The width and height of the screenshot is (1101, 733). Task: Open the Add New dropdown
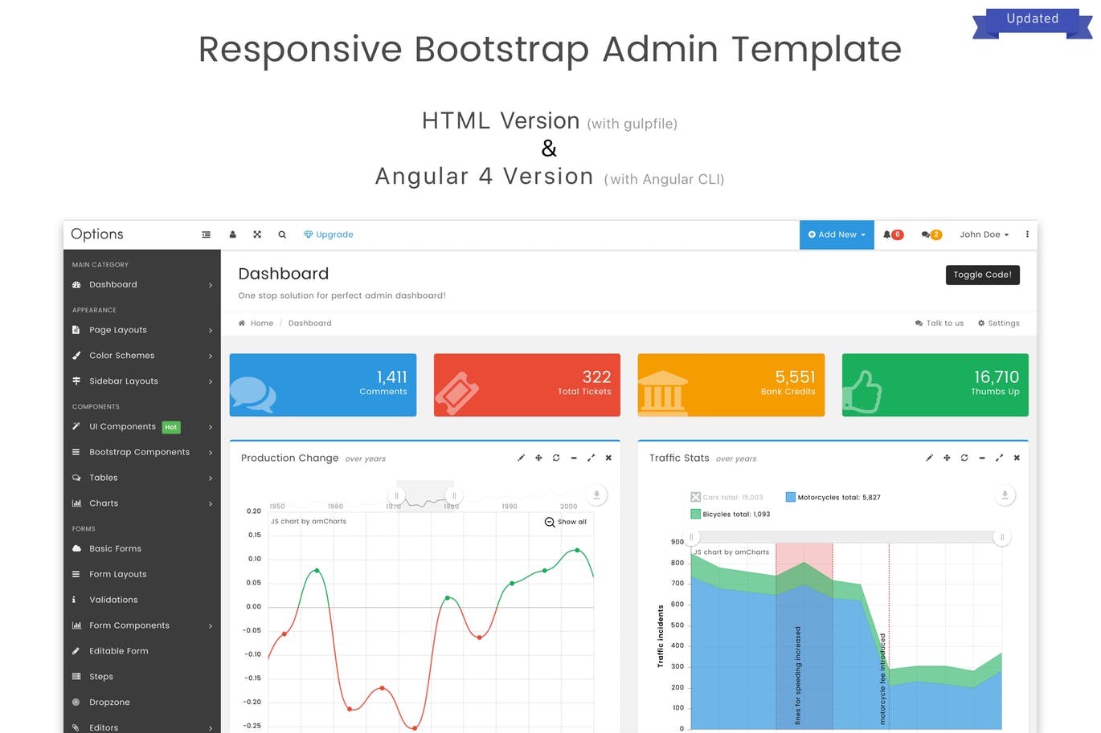coord(837,234)
